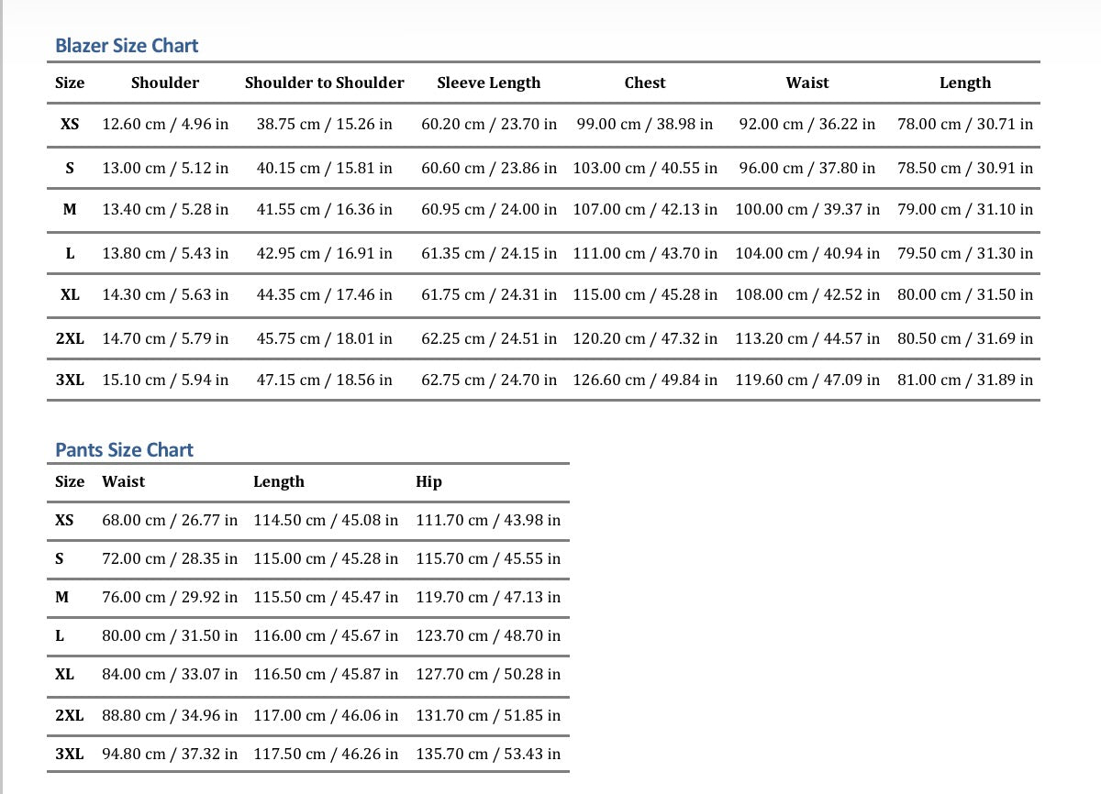
Task: Click the 135.70 cm / 53.43 in hip value
Action: (488, 755)
